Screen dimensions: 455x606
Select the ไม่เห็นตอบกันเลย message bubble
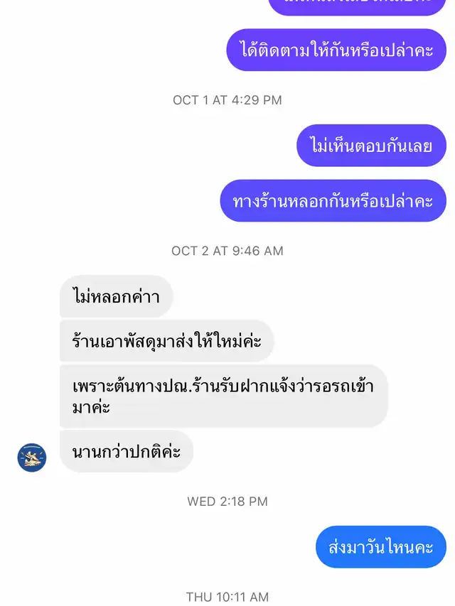371,146
